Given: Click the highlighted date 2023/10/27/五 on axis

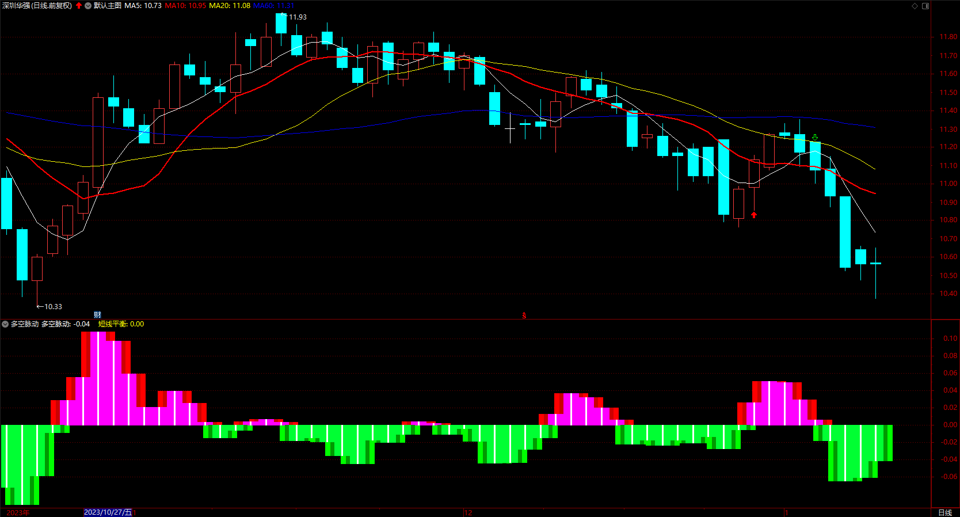Looking at the screenshot, I should (108, 512).
